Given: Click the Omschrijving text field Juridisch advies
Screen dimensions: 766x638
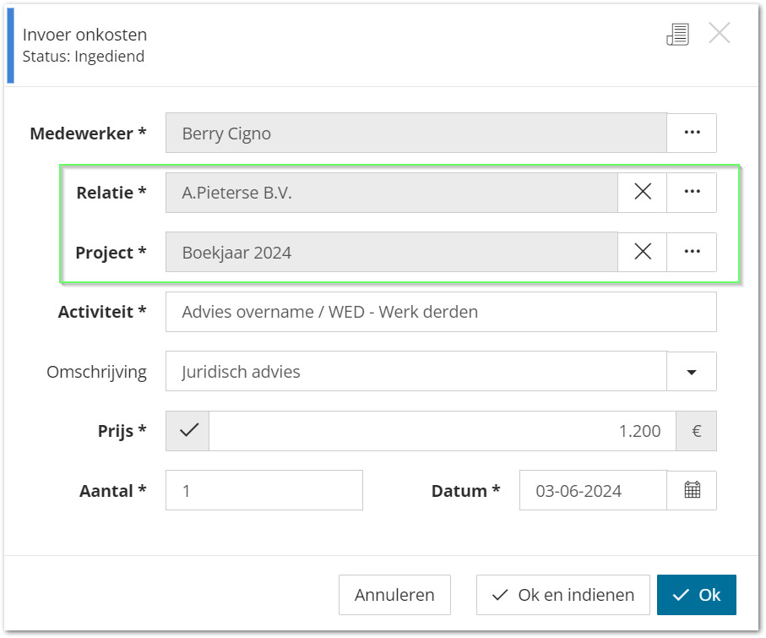Looking at the screenshot, I should point(416,372).
